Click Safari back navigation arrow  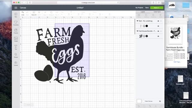(x=22, y=3)
